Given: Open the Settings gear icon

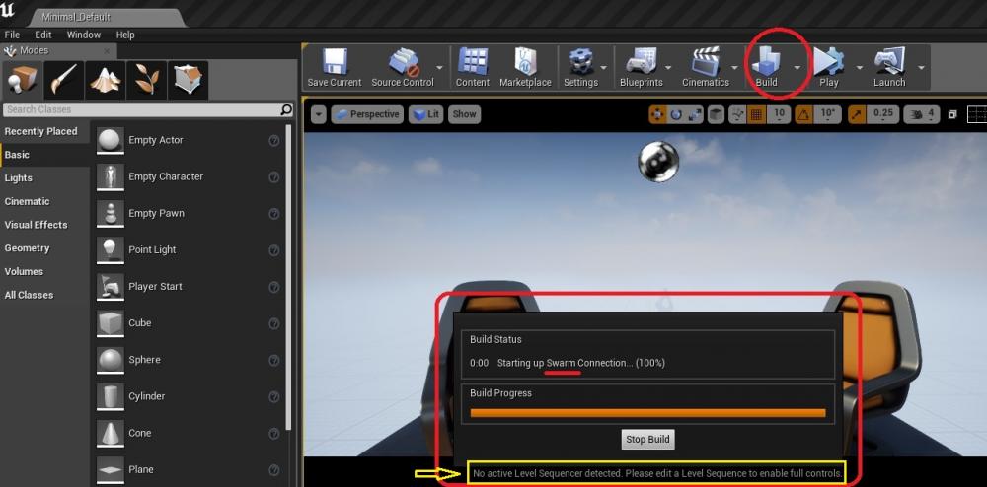Looking at the screenshot, I should tap(580, 61).
